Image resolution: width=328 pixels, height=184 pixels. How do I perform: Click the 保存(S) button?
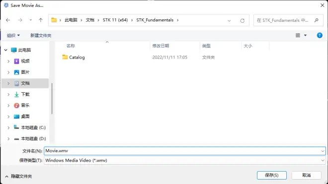(272, 175)
